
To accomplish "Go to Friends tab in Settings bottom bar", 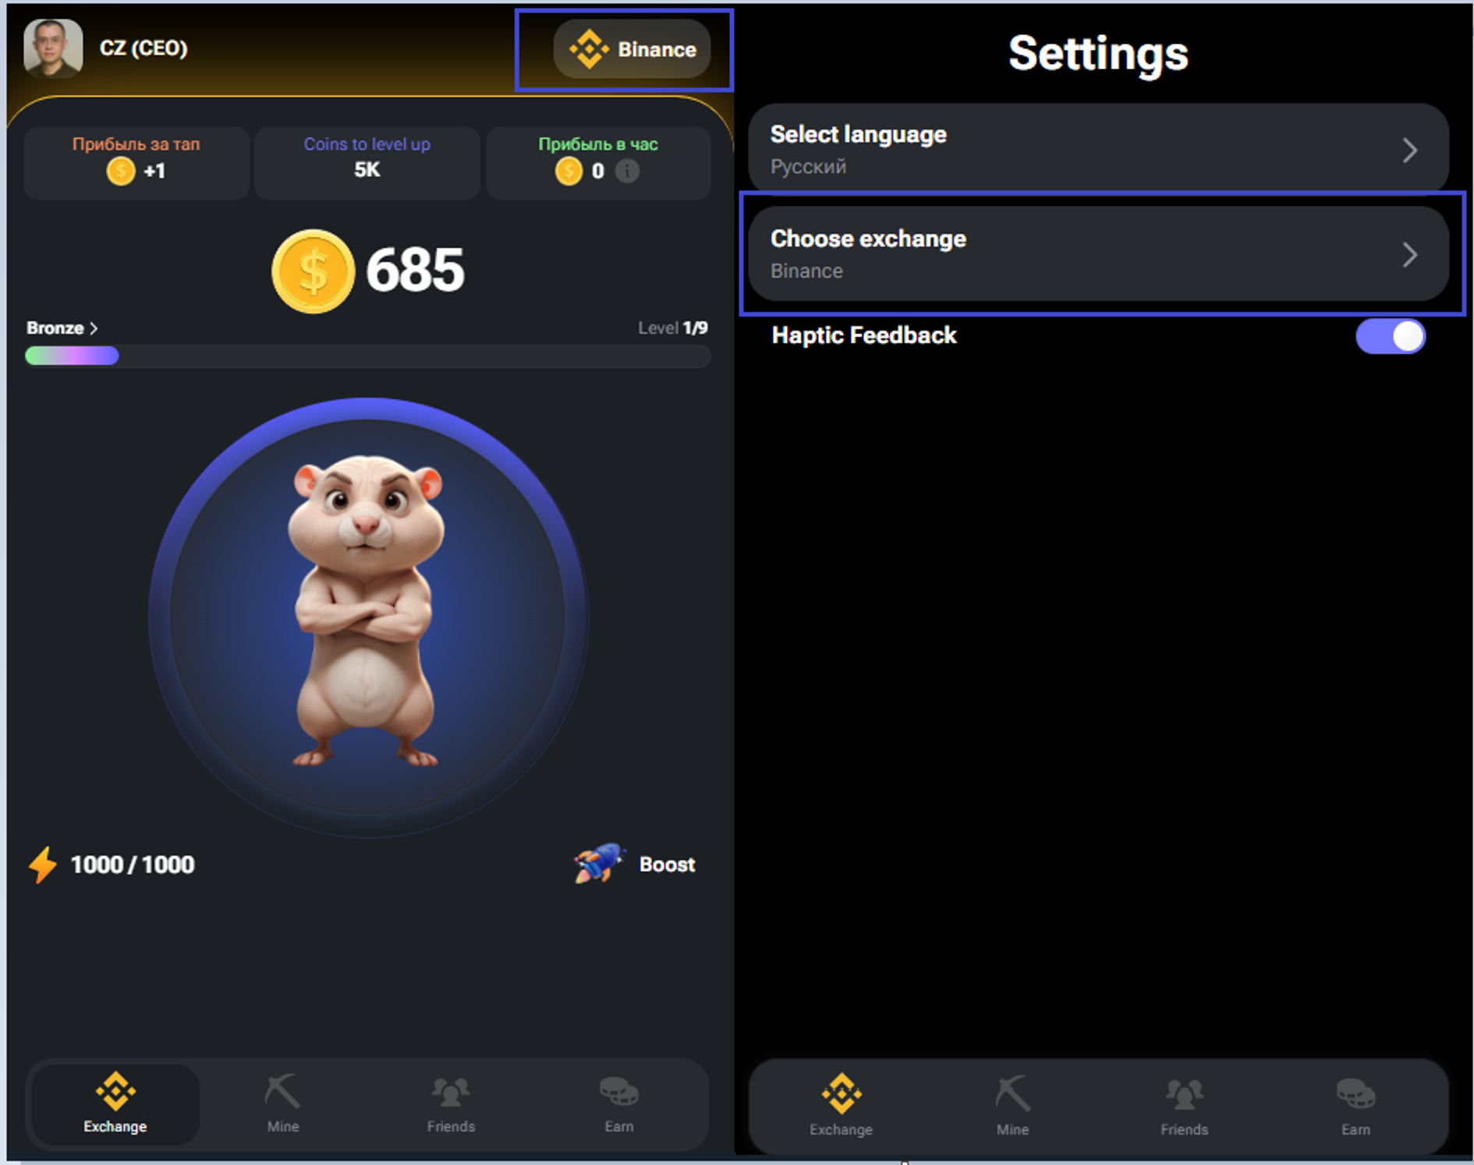I will pyautogui.click(x=1184, y=1107).
